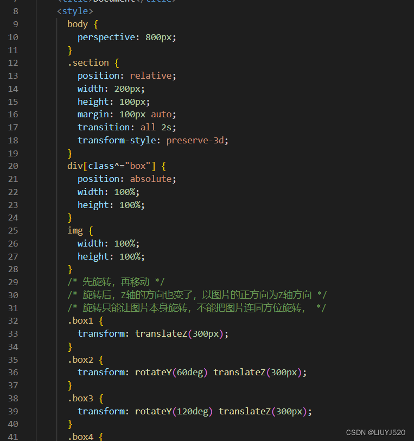Viewport: 414px width, 441px height.
Task: Click the comment on line 31
Action: pos(196,308)
